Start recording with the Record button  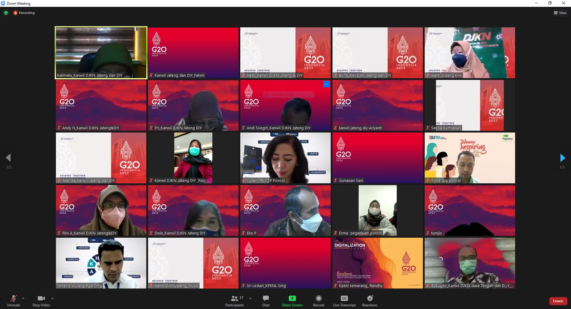pyautogui.click(x=319, y=301)
